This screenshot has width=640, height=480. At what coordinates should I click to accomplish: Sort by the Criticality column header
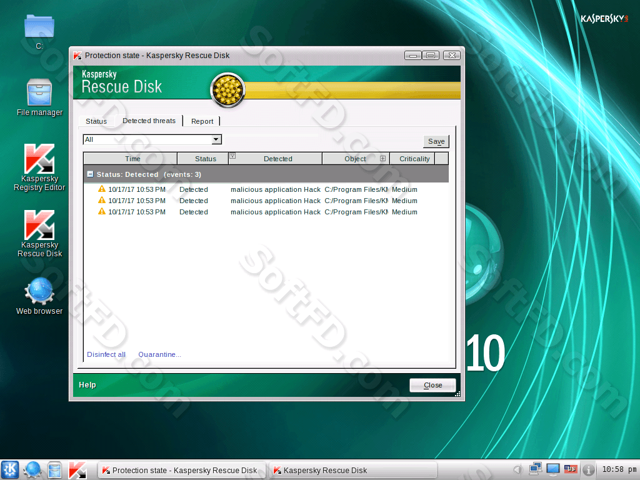point(412,158)
